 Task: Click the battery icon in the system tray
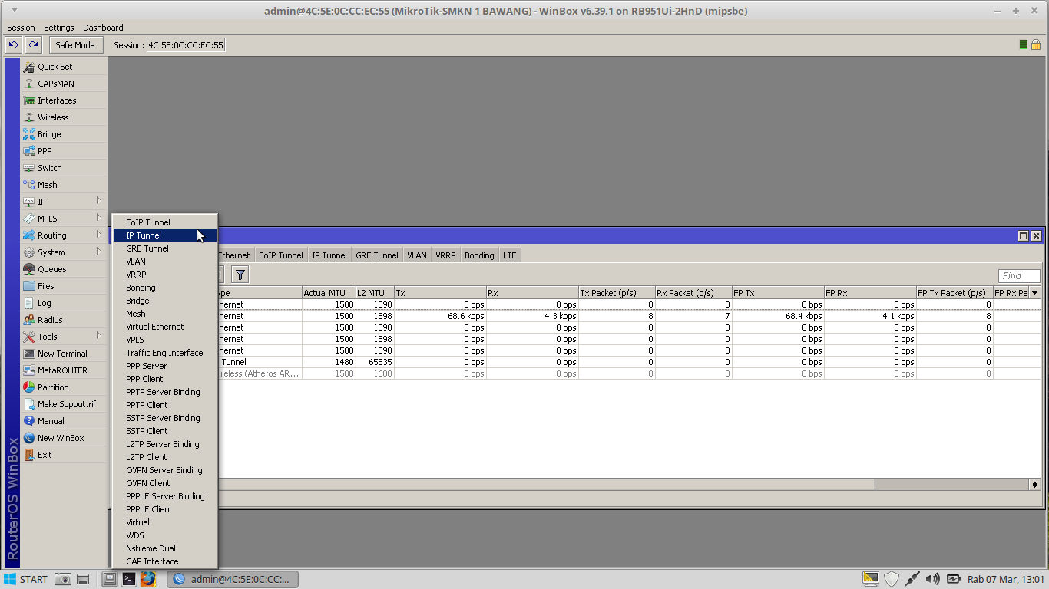953,579
